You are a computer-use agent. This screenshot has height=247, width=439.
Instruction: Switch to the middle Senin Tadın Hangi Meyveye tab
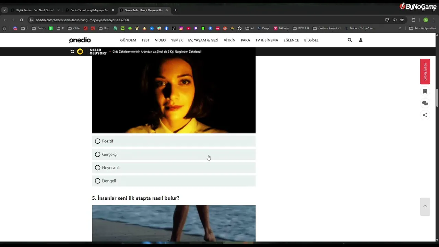click(90, 10)
